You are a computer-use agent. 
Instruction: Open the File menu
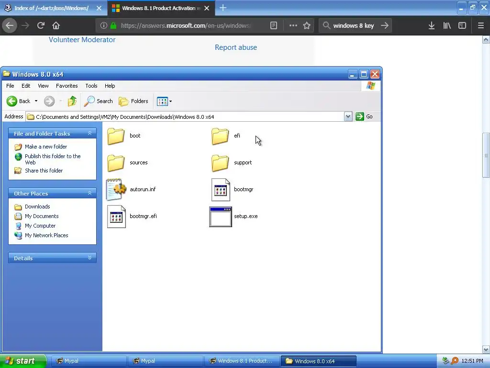pos(10,86)
